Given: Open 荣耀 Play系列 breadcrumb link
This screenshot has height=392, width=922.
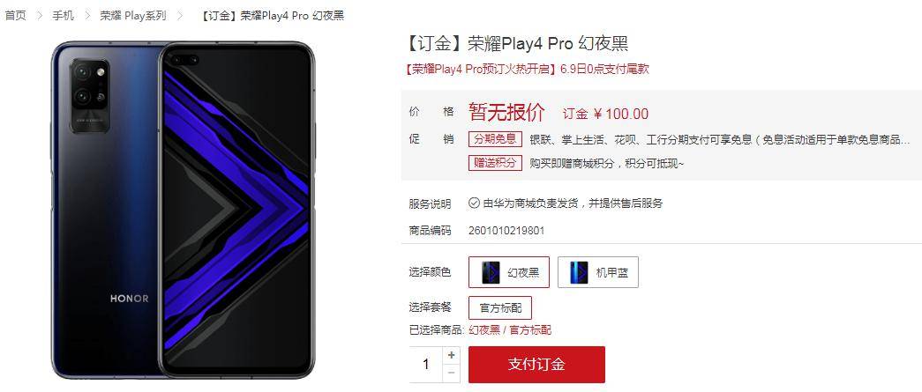Looking at the screenshot, I should pos(133,16).
